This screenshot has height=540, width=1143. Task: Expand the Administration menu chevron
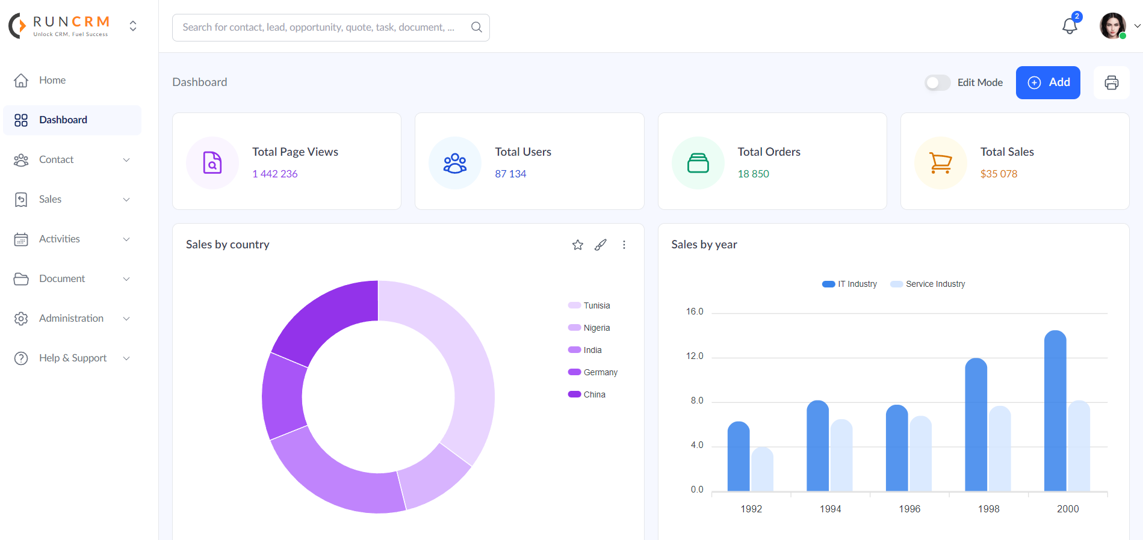click(126, 319)
